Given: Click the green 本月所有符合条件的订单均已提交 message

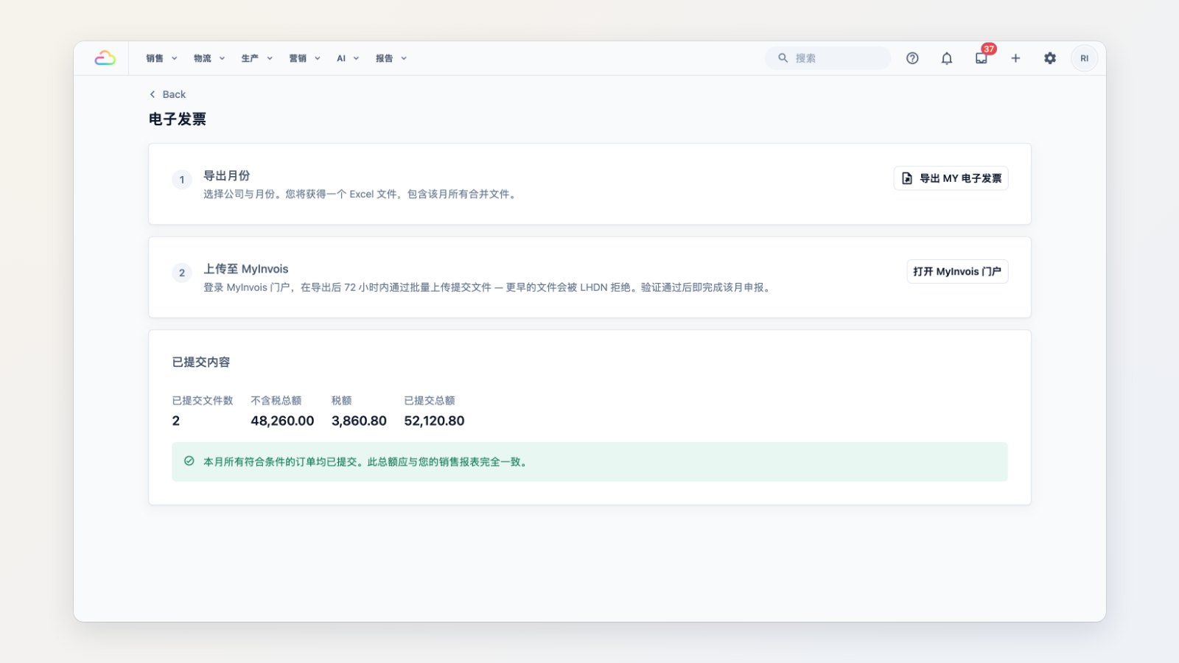Looking at the screenshot, I should (x=367, y=462).
